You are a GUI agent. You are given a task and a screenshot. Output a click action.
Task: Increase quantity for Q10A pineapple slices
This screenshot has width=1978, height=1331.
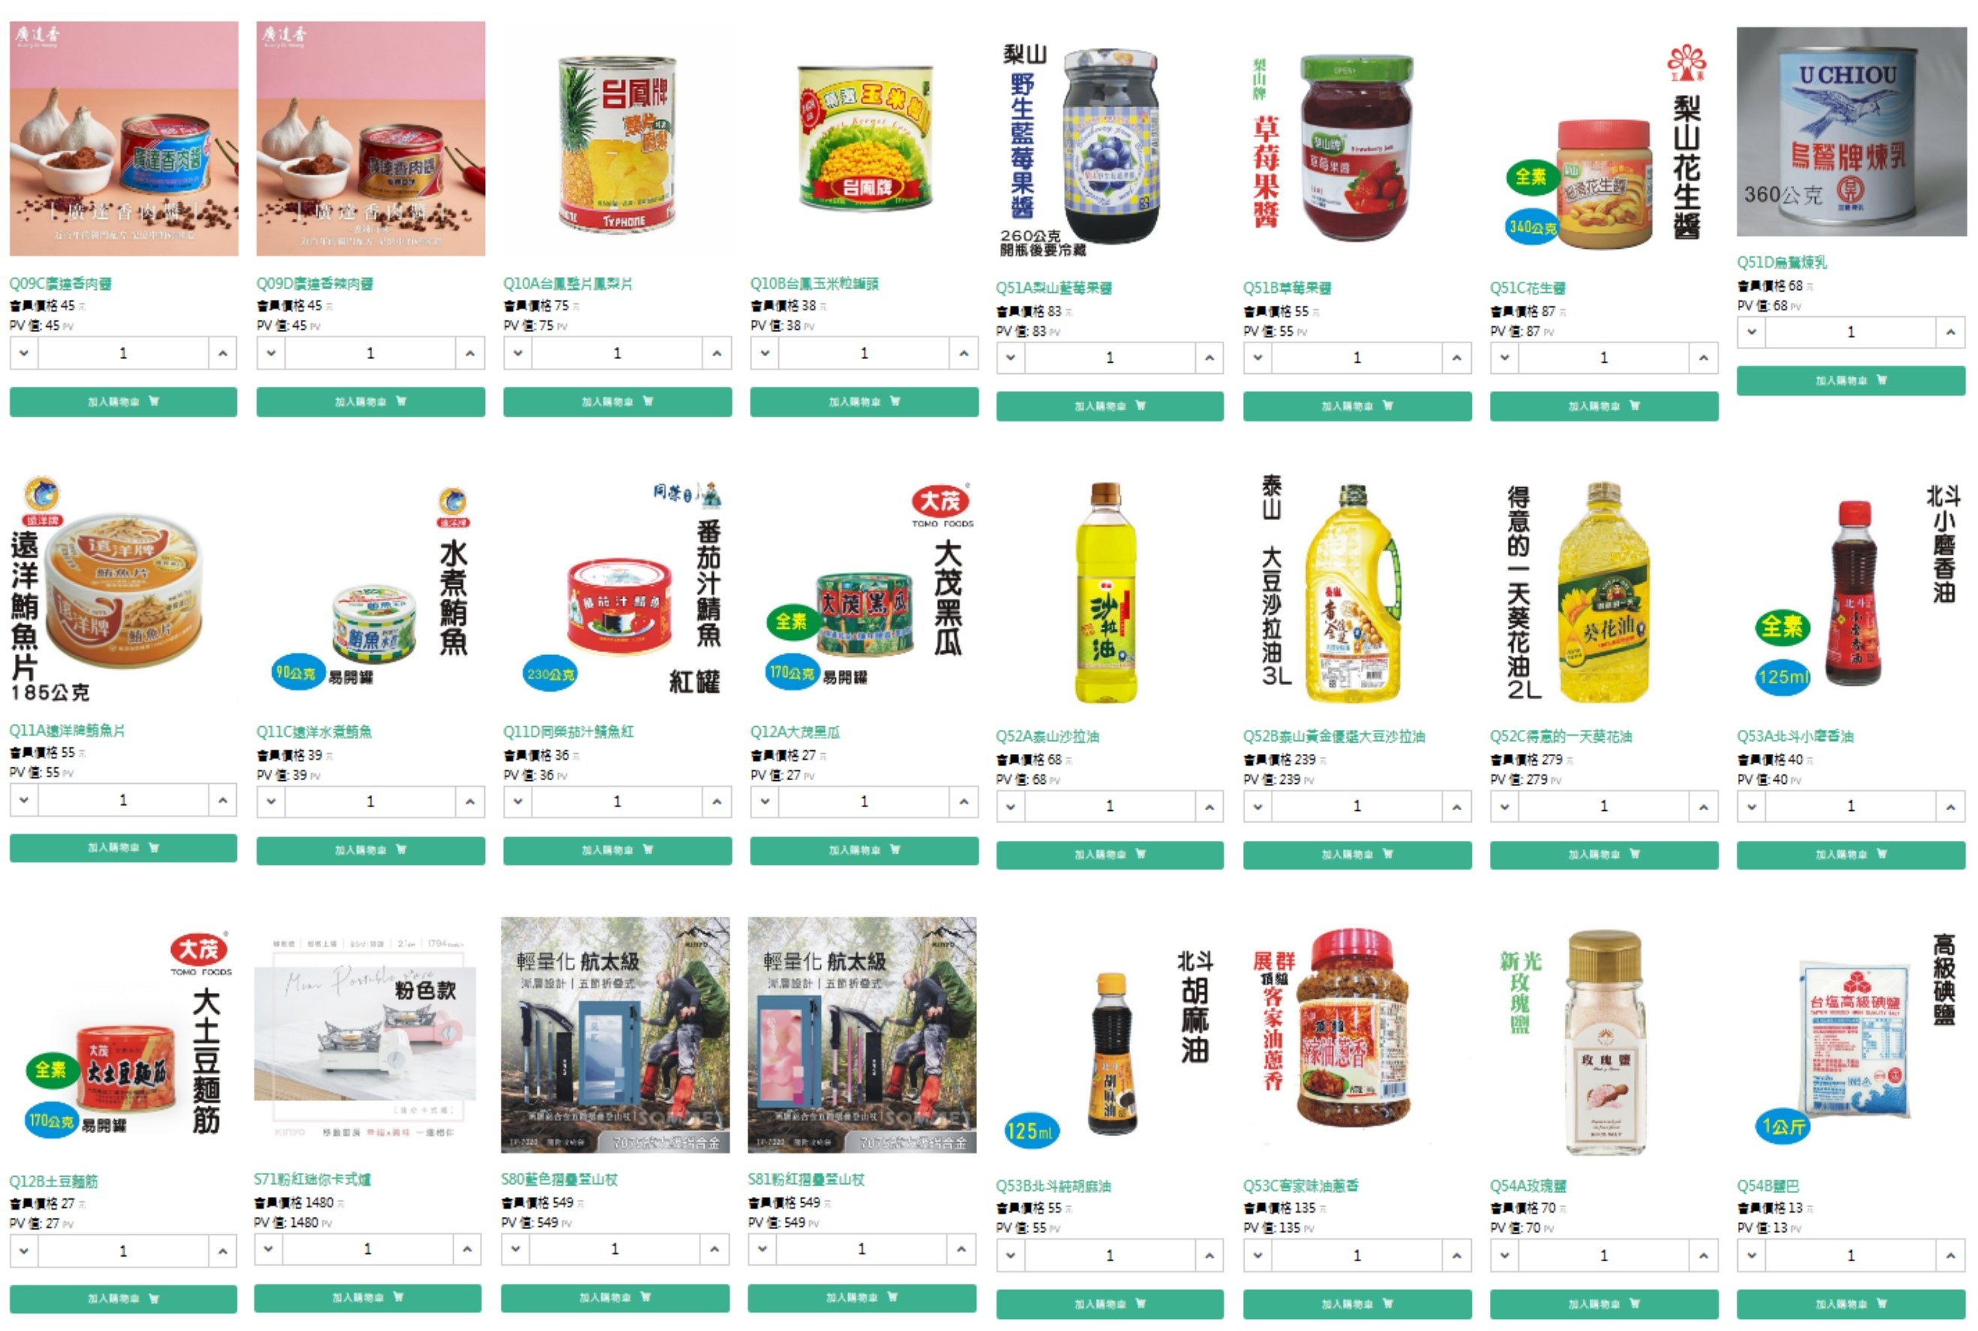pos(717,353)
